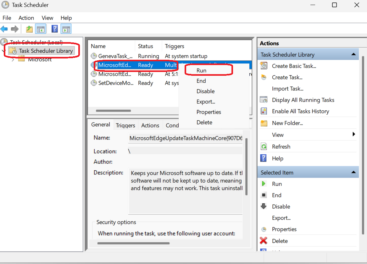
Task: Collapse the Task Scheduler Library tree node
Action: (3, 51)
